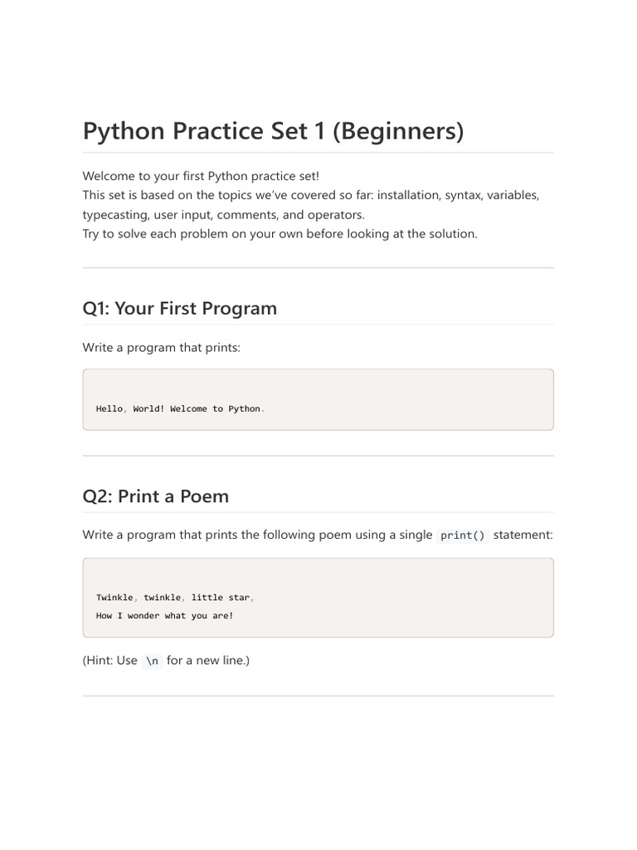
Task: Click the "for a new line.)" hint text
Action: tap(207, 660)
